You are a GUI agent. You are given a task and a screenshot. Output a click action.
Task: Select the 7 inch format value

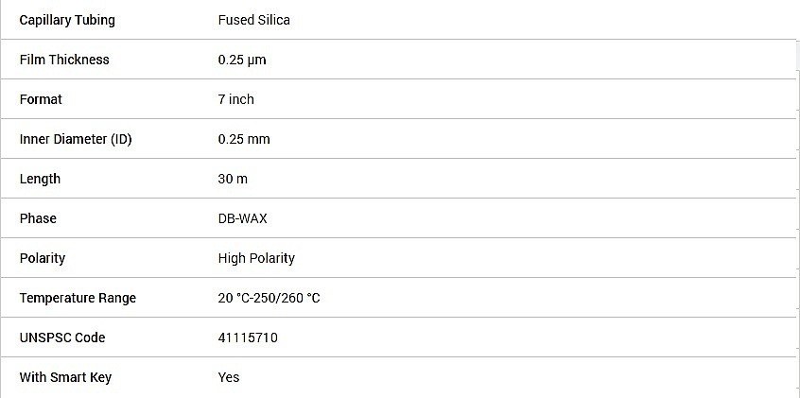pos(235,99)
